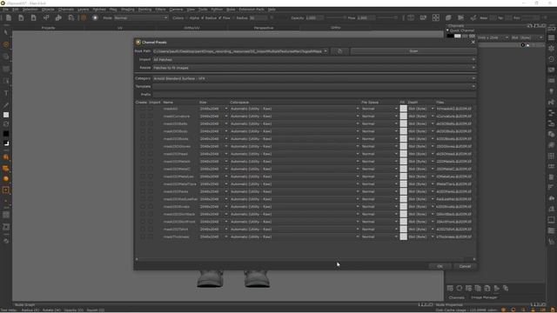Click the new project icon in toolbar
The height and width of the screenshot is (313, 557).
tap(9, 17)
